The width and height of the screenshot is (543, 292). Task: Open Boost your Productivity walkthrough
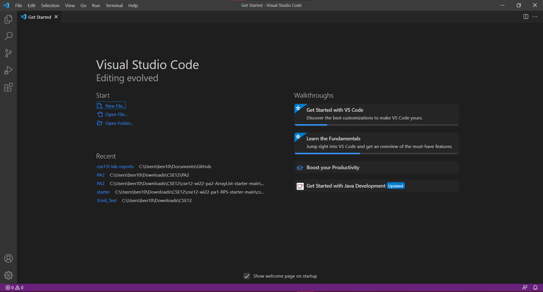(x=376, y=168)
